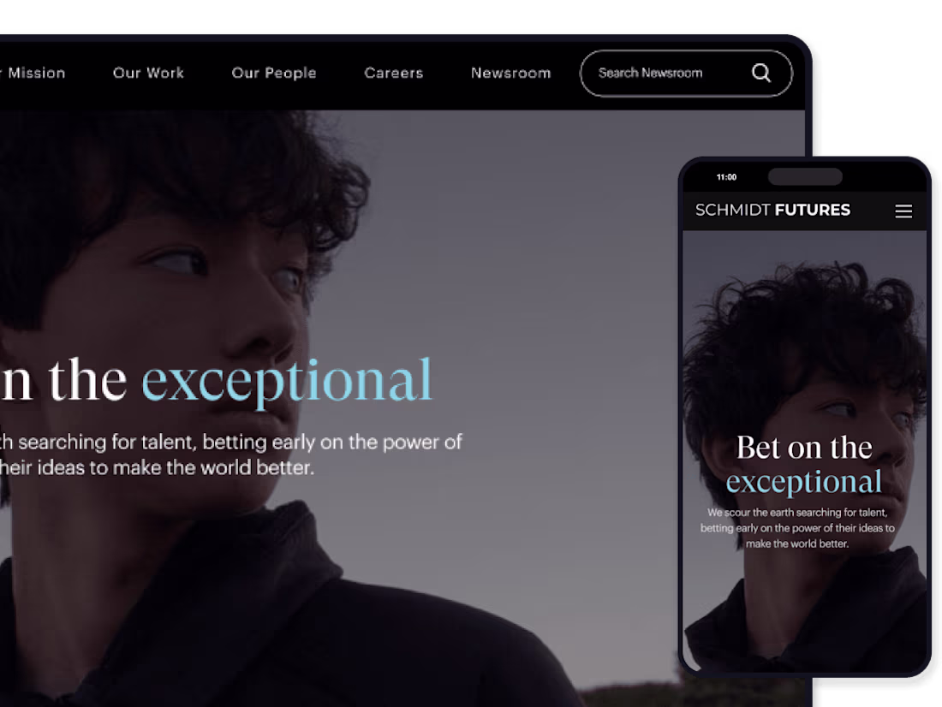942x707 pixels.
Task: Open the Mission nav item
Action: click(33, 73)
